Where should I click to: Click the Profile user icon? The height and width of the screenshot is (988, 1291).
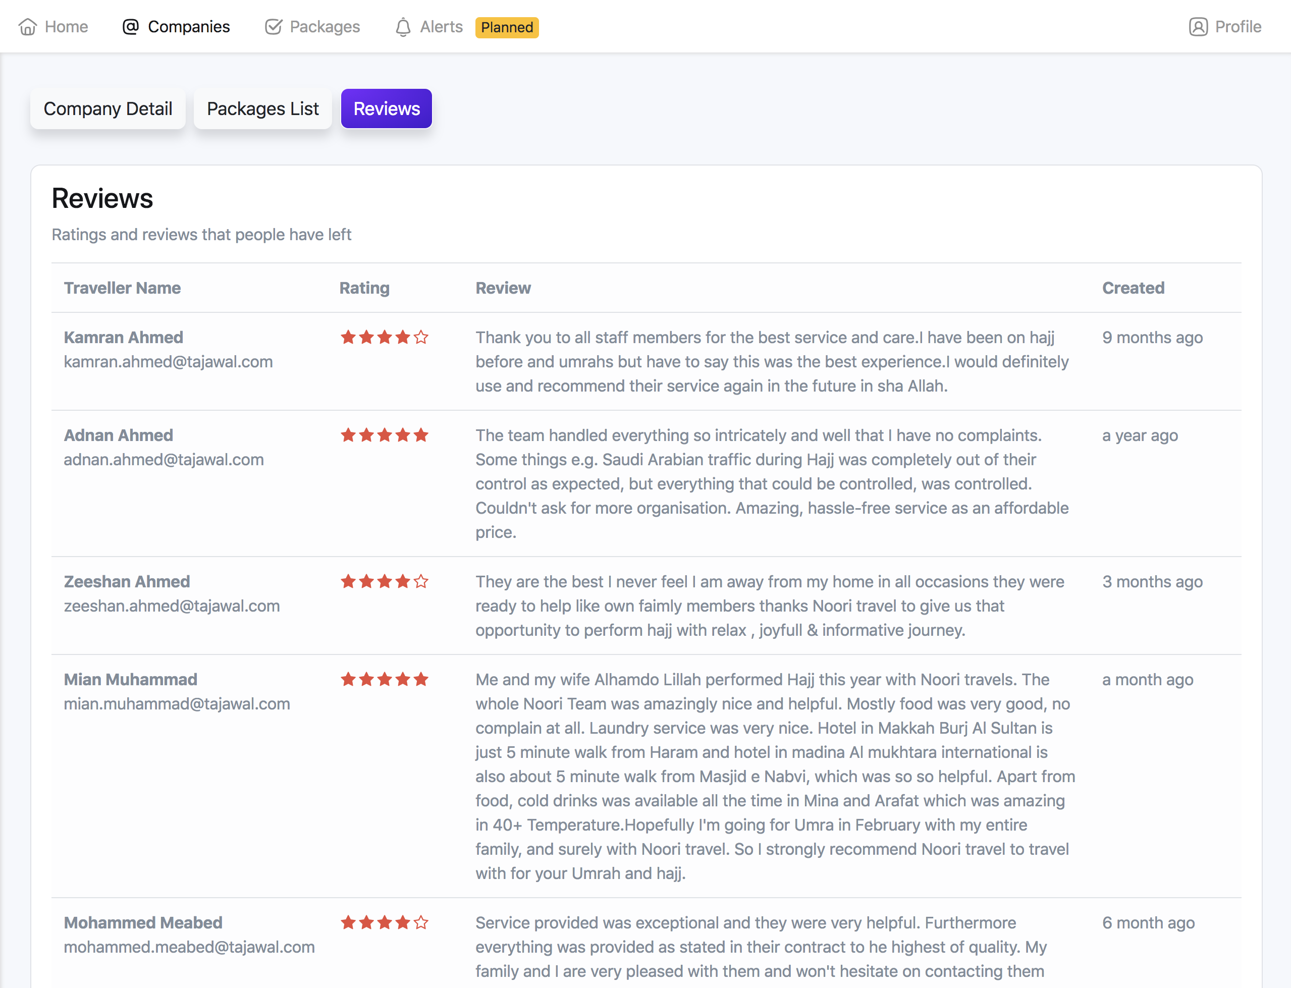click(1198, 27)
